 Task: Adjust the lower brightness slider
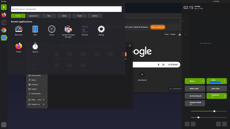point(209,118)
